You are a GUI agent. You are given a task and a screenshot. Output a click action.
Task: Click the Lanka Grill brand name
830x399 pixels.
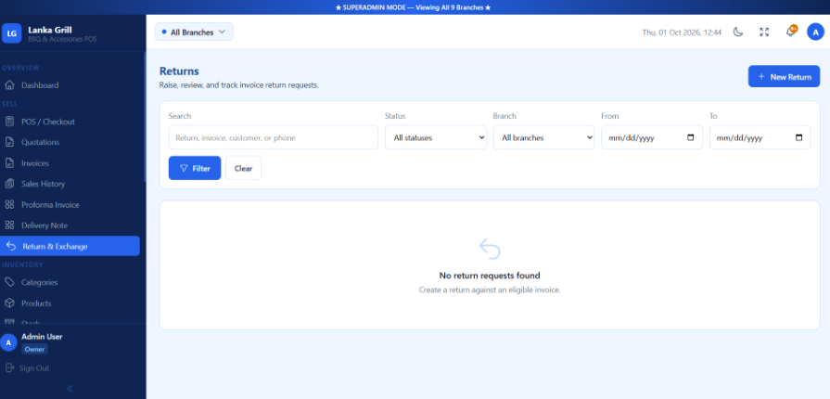click(50, 30)
